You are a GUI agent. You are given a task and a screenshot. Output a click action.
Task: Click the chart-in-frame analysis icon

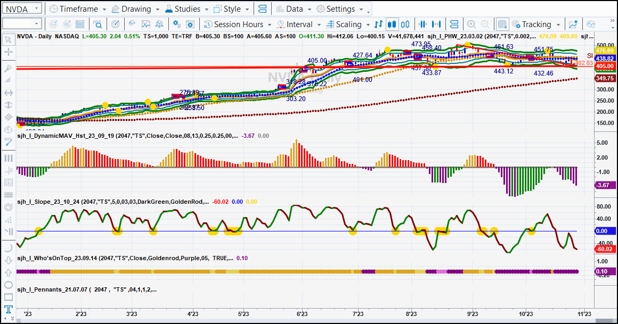tap(146, 24)
